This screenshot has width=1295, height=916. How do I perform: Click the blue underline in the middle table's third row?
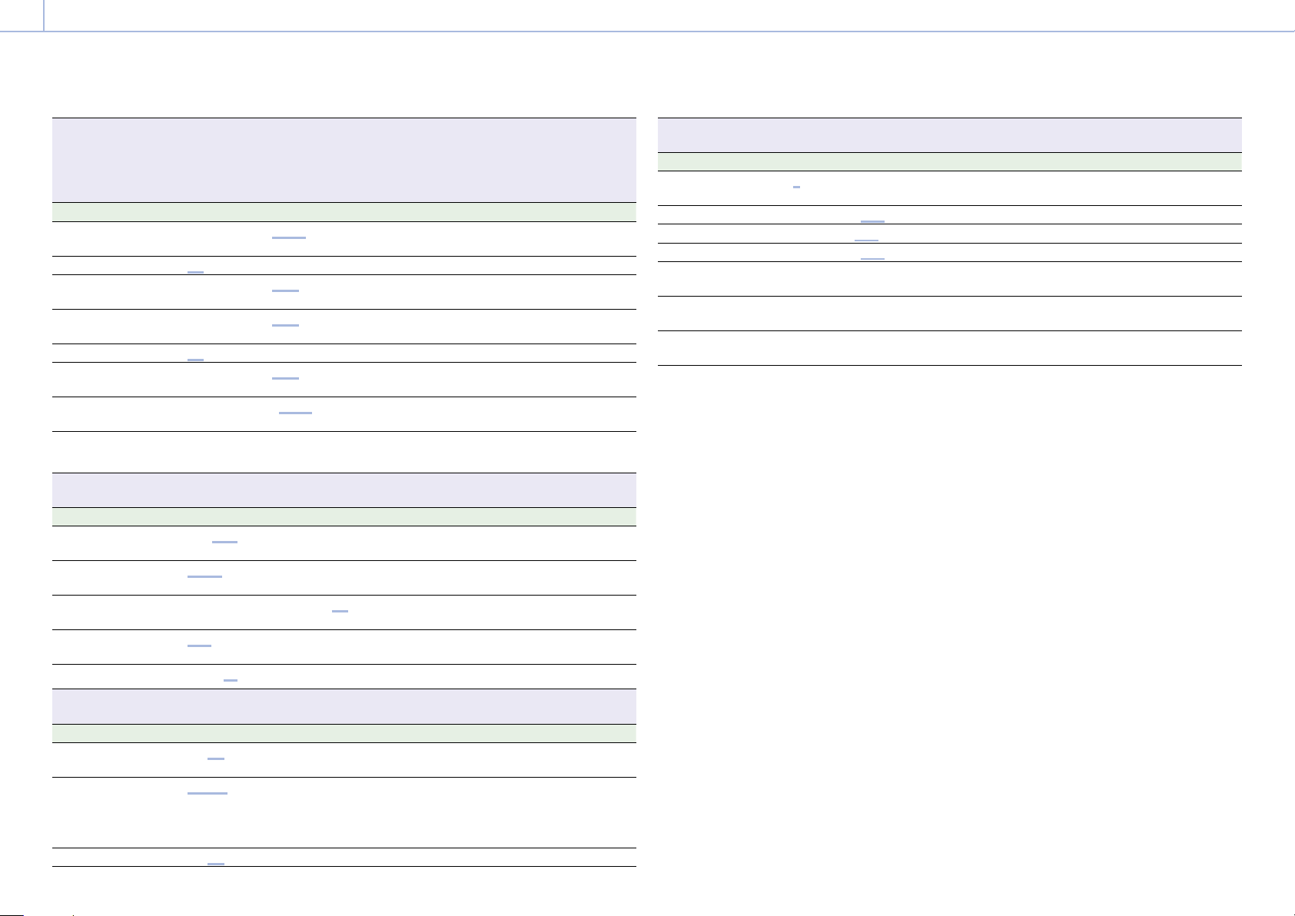click(x=340, y=612)
